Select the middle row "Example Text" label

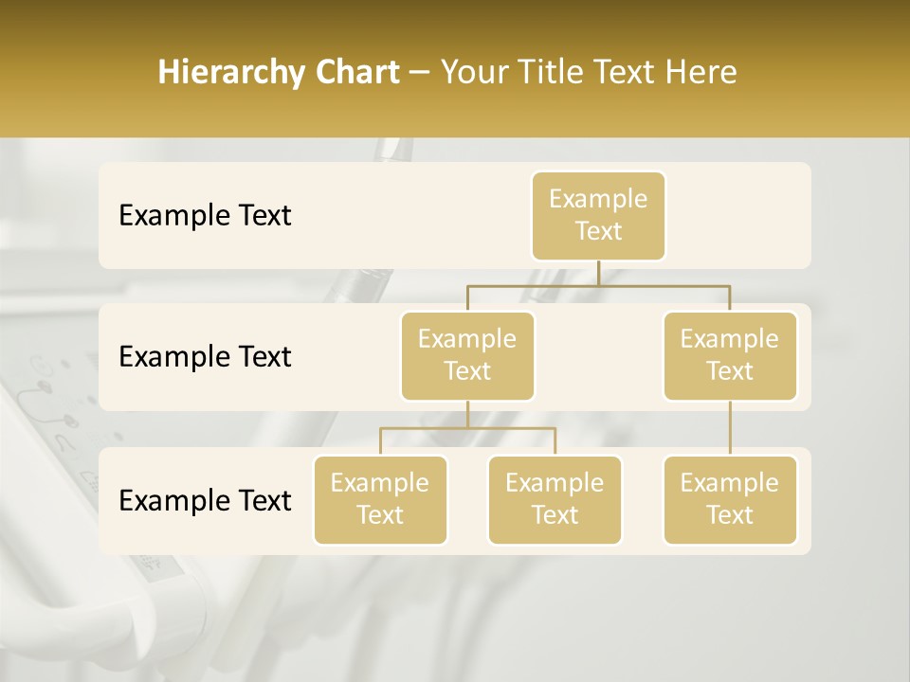click(204, 357)
